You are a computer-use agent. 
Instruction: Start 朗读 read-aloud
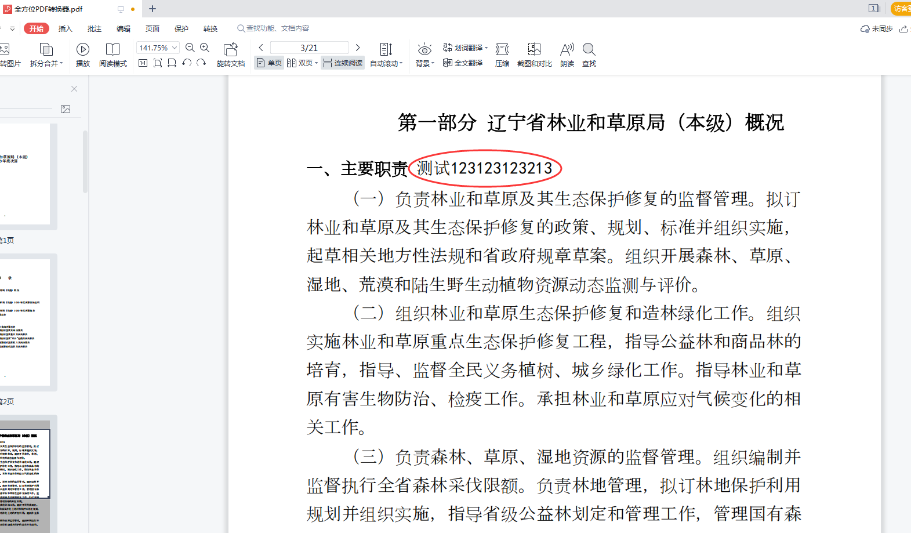(567, 55)
